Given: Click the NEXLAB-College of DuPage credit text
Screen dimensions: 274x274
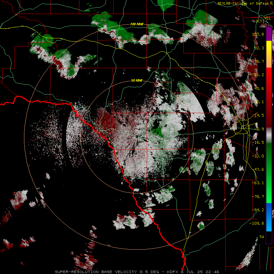Looking at the screenshot, I should coord(245,3).
